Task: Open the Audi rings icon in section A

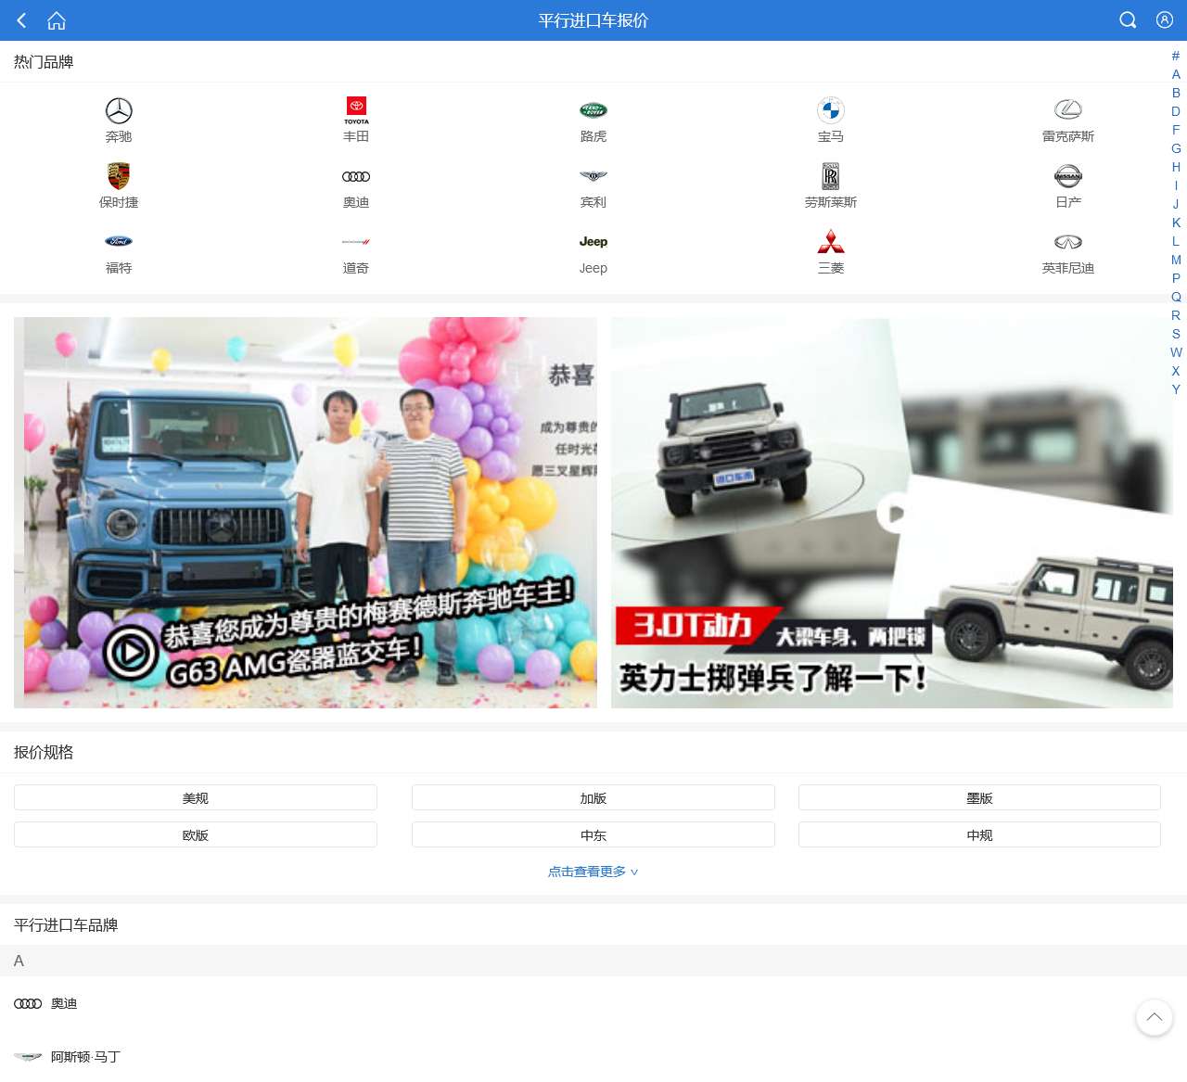Action: (28, 1003)
